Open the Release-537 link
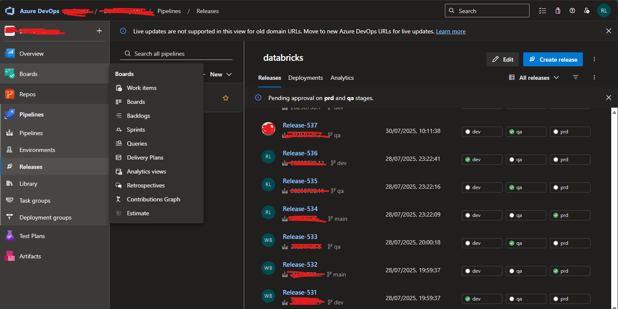The height and width of the screenshot is (309, 618). [300, 125]
